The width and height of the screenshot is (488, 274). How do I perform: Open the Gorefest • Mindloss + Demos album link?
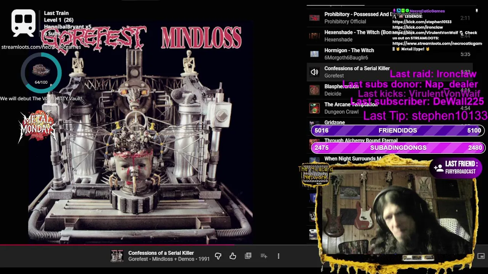tap(169, 259)
